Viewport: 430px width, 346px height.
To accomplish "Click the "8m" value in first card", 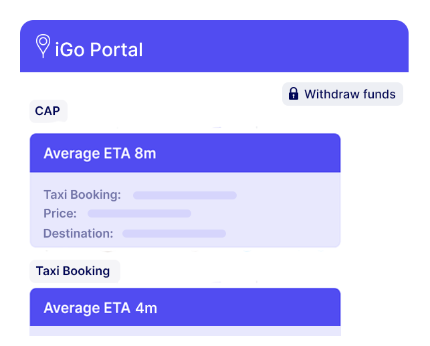I will 145,153.
